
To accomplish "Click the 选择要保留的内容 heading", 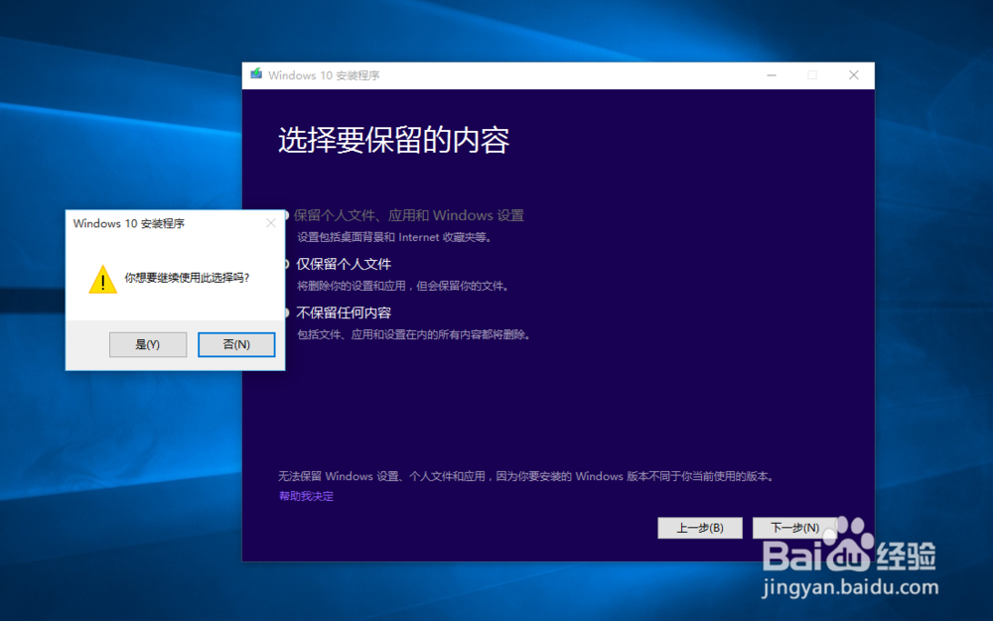I will pos(393,140).
